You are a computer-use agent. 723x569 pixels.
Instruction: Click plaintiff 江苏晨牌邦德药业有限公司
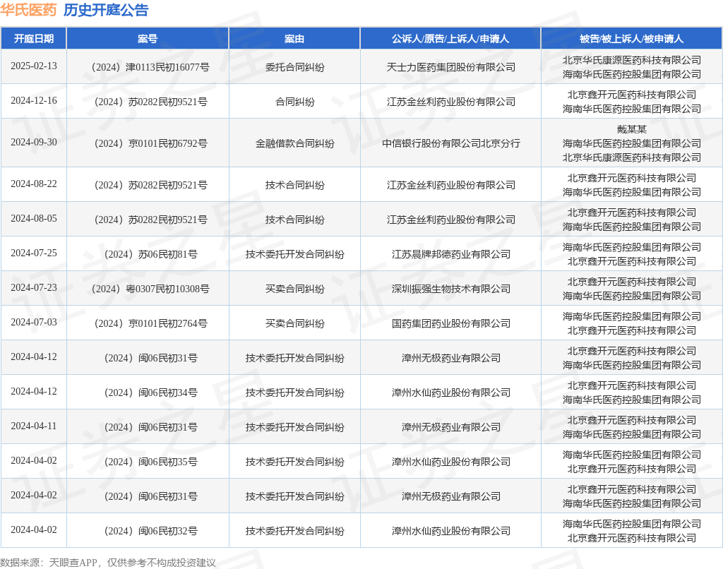[451, 254]
